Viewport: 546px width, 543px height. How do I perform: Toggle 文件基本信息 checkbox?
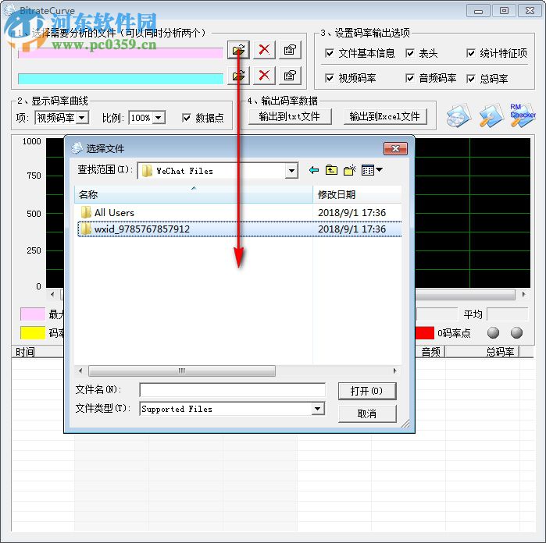[329, 53]
